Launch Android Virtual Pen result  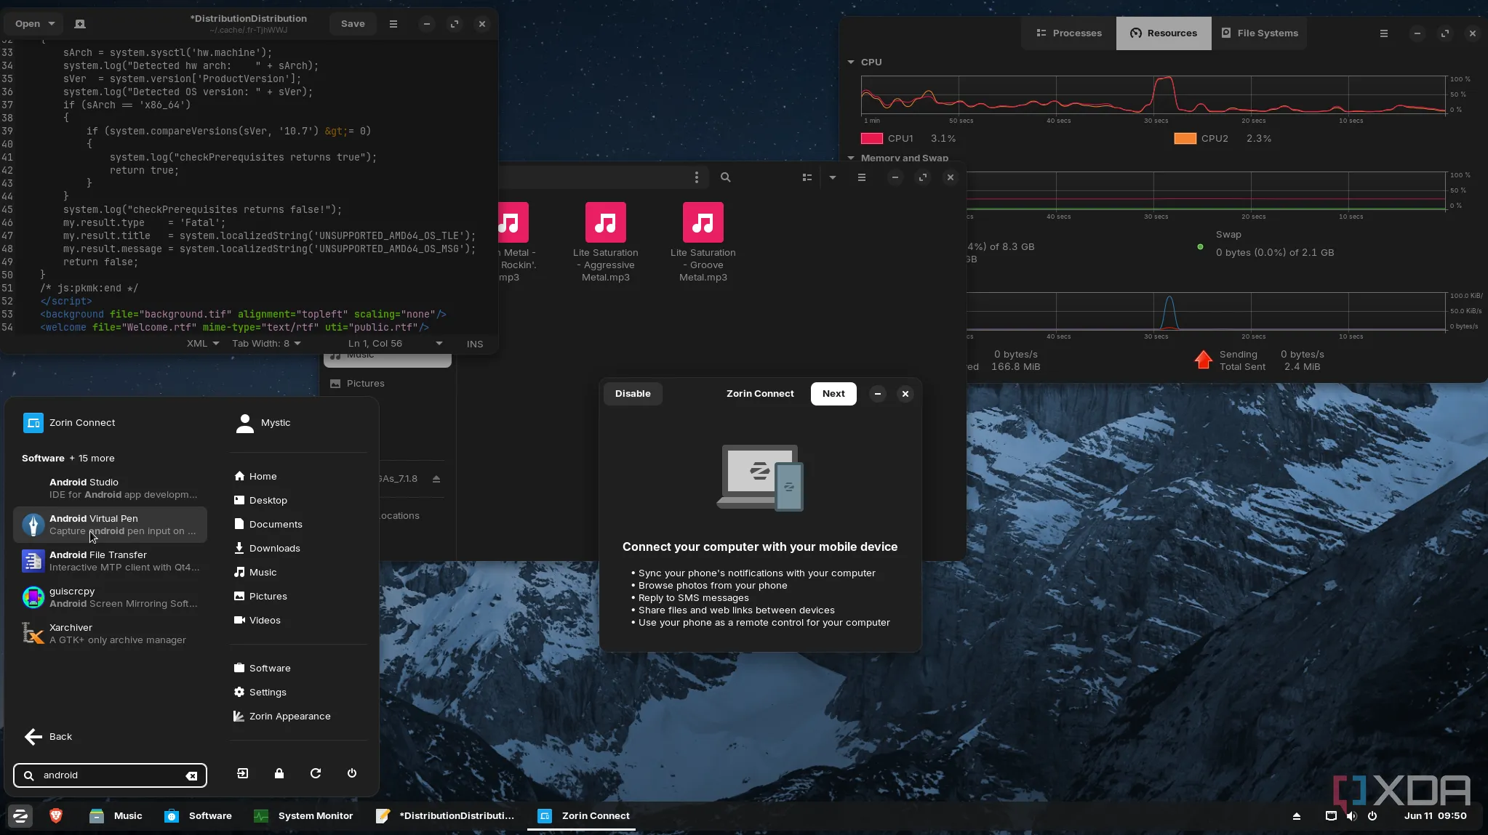click(x=111, y=525)
